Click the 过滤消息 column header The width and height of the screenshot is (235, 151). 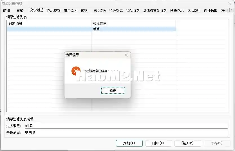click(x=49, y=24)
